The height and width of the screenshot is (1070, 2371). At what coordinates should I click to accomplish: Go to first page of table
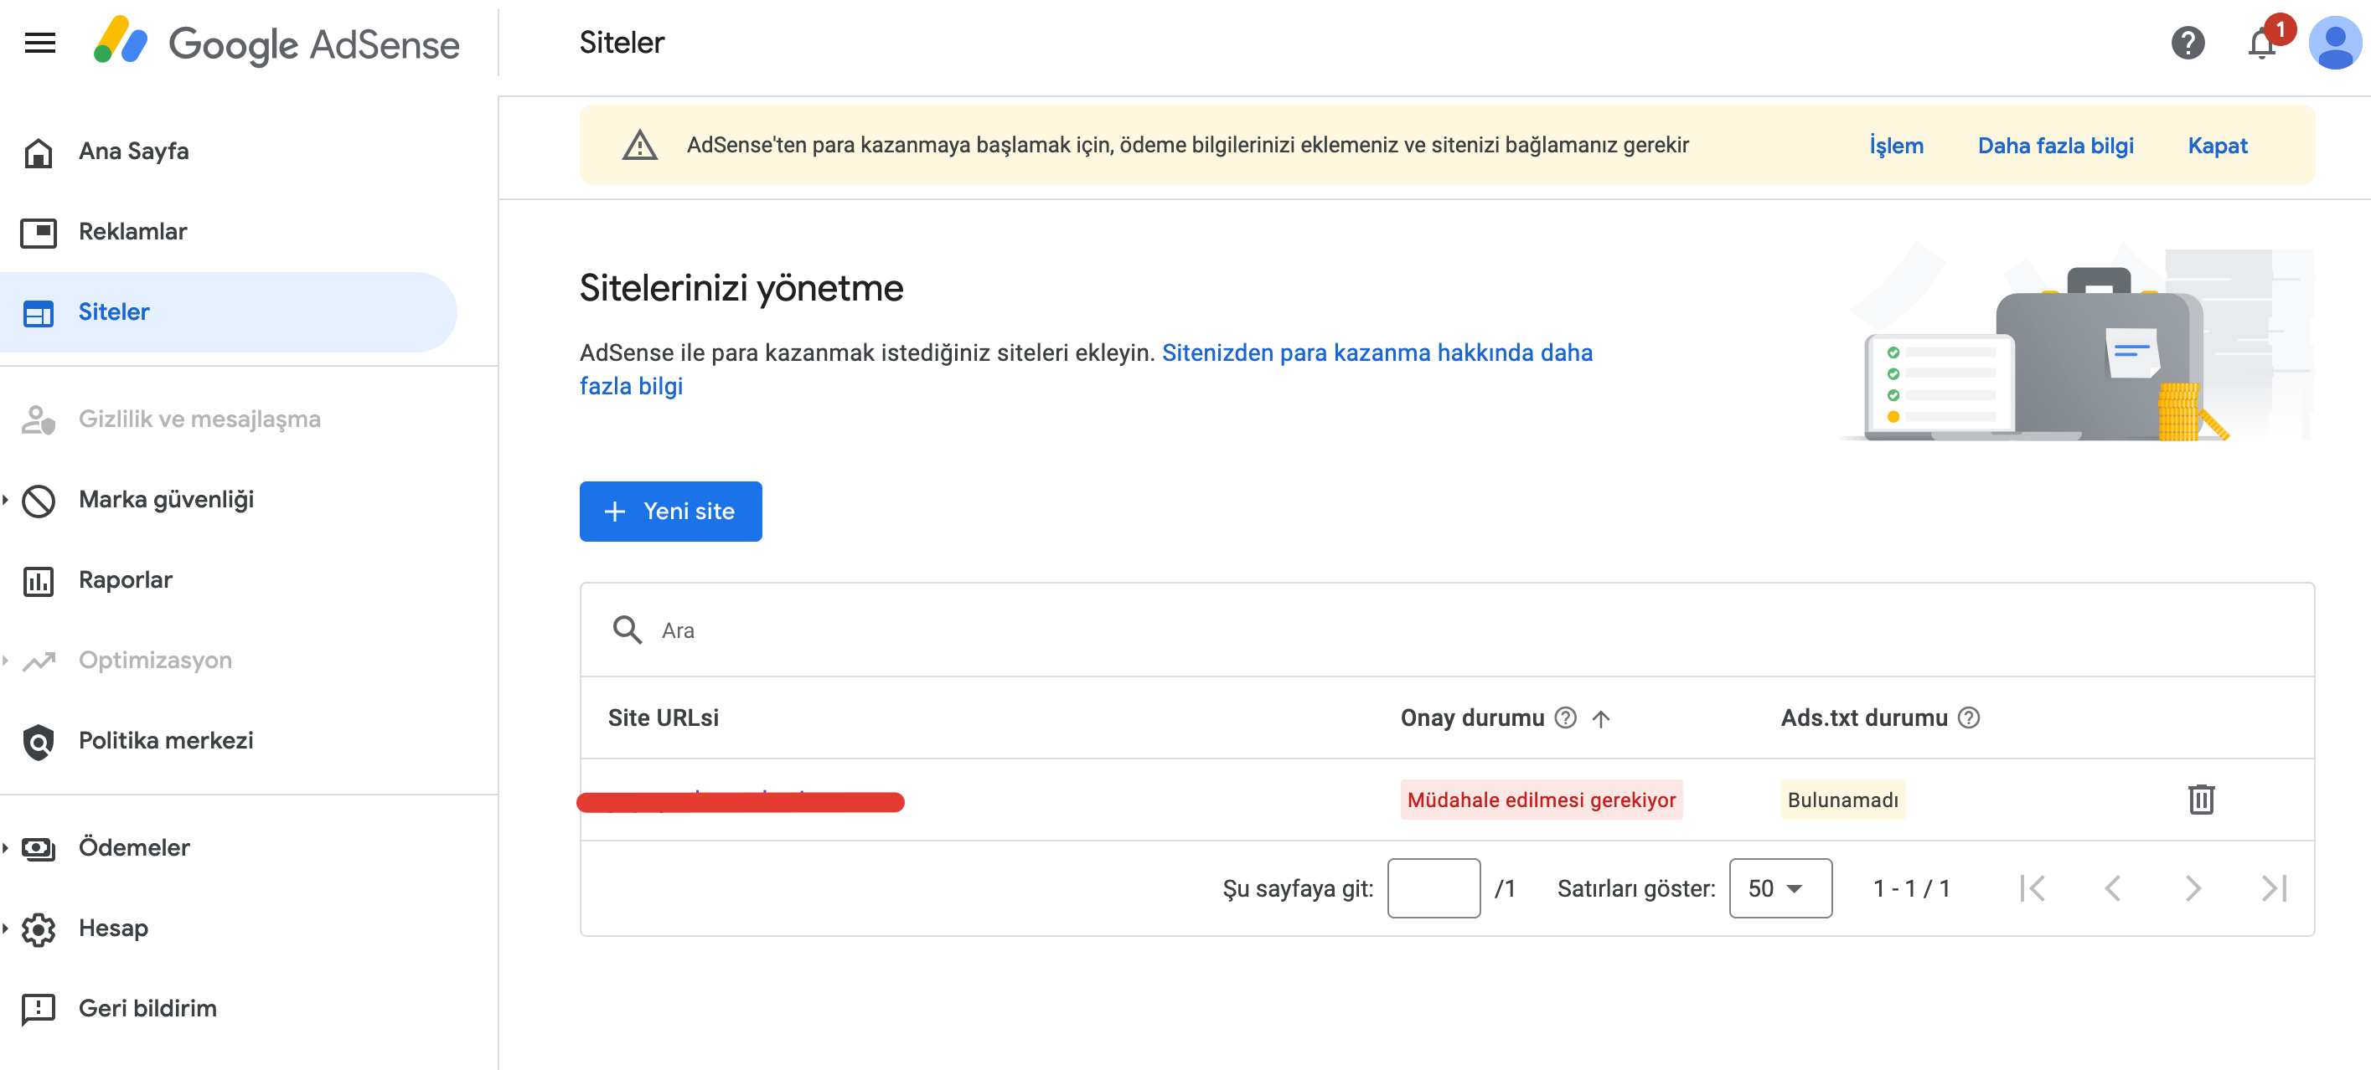pos(2033,889)
